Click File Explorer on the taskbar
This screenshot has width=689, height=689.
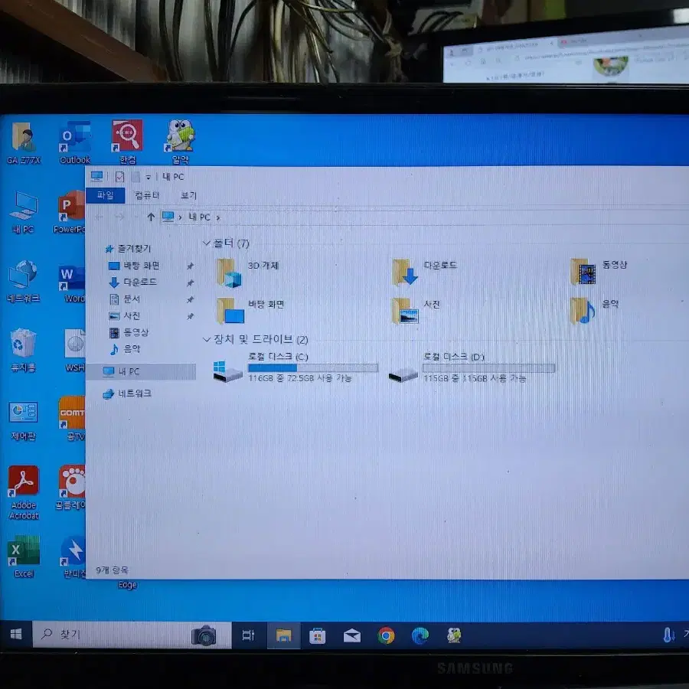pyautogui.click(x=283, y=635)
